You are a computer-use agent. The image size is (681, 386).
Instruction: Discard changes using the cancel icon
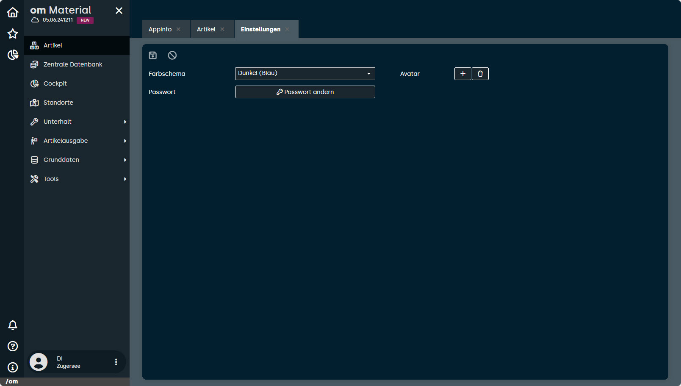[172, 55]
